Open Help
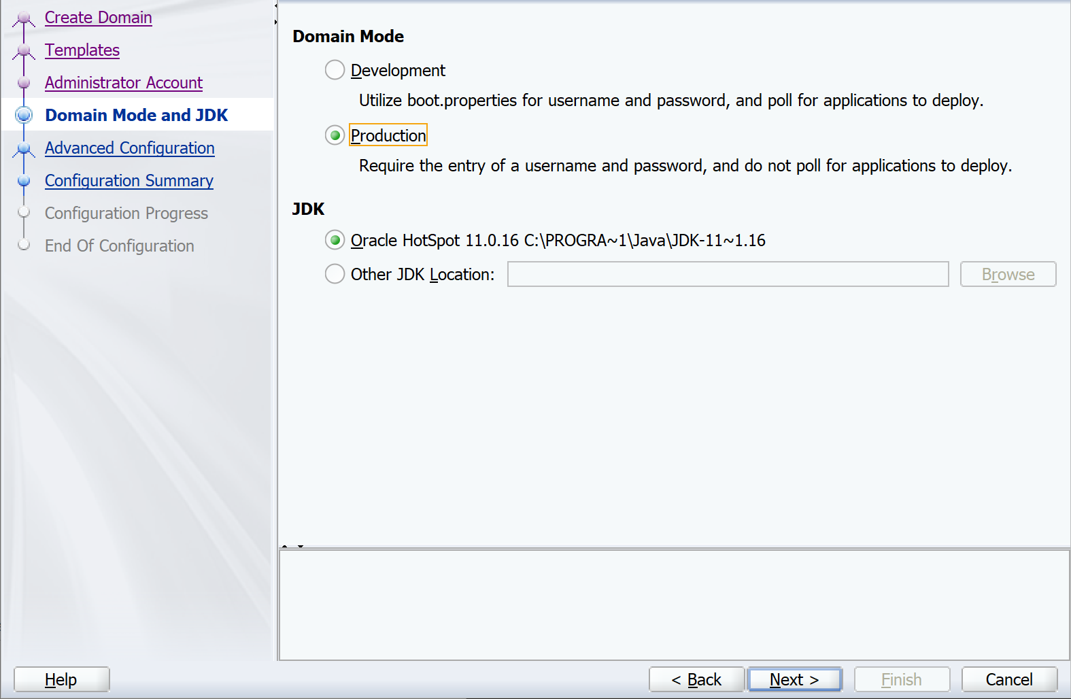The height and width of the screenshot is (699, 1071). (x=61, y=679)
